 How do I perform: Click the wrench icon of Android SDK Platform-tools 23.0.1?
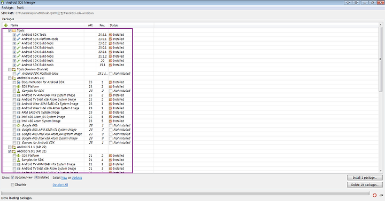coord(18,39)
